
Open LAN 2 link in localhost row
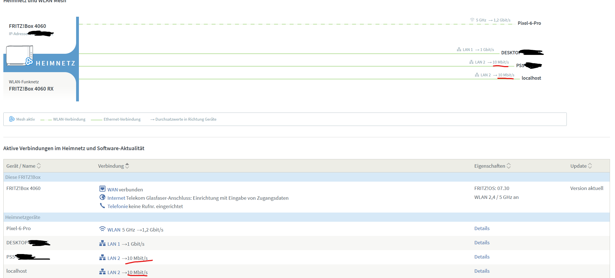click(114, 272)
